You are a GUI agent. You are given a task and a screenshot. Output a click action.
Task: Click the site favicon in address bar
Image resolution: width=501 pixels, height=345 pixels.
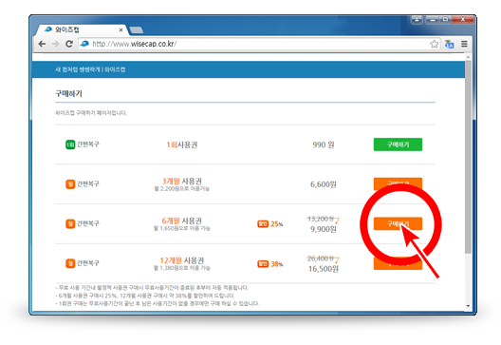84,44
